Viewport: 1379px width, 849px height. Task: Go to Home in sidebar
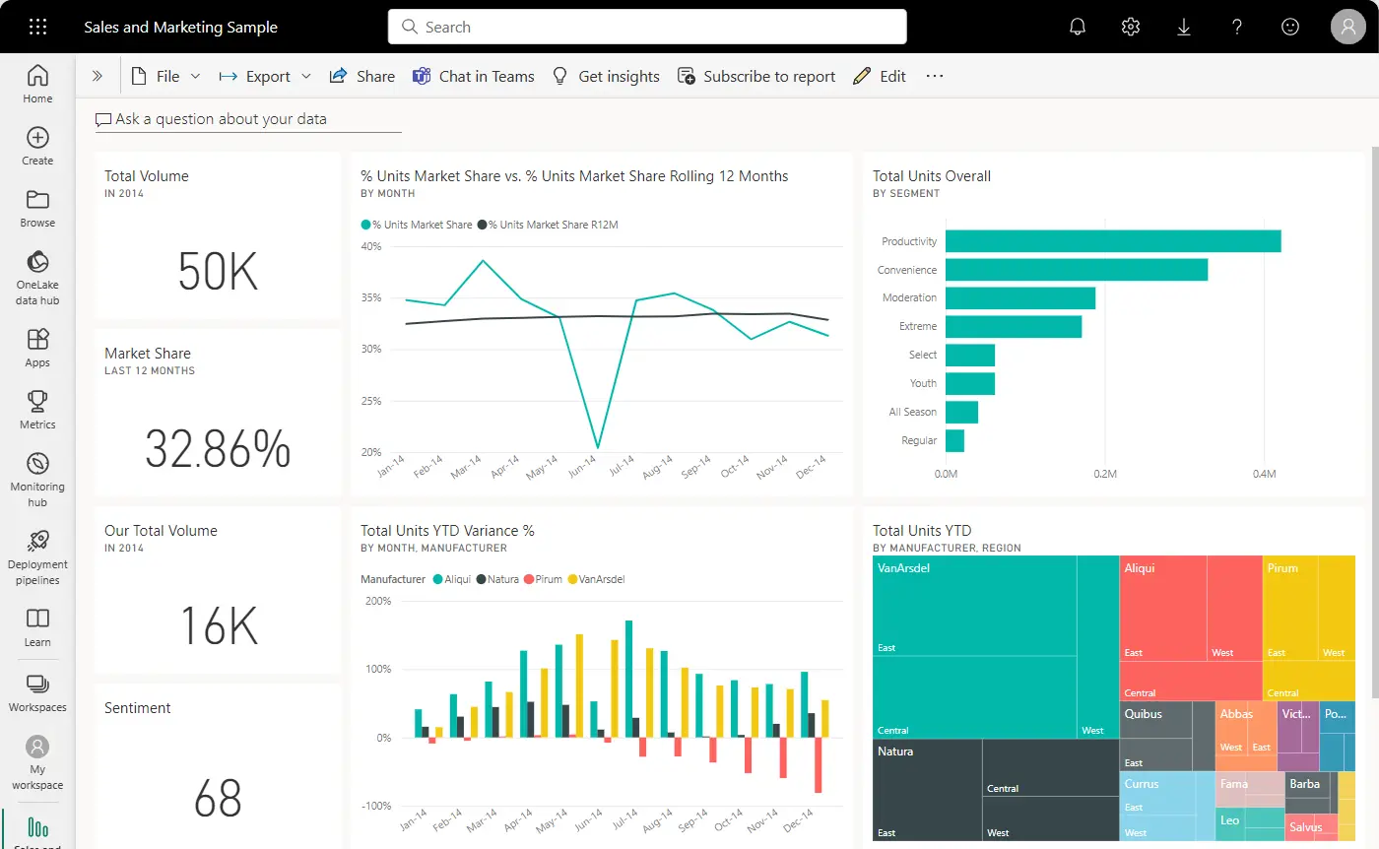[x=37, y=84]
